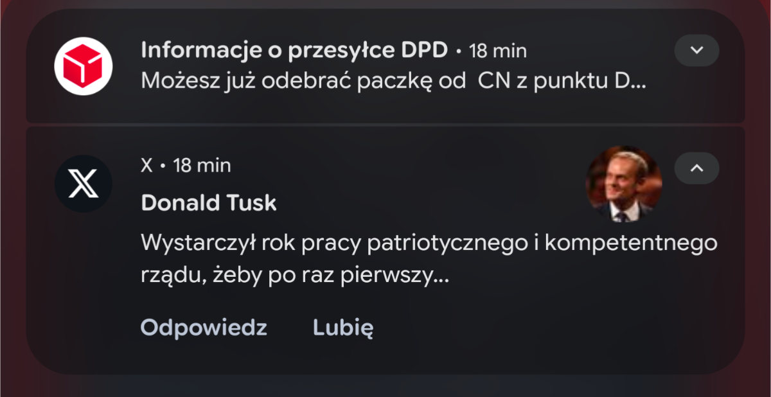This screenshot has width=771, height=397.
Task: Tap the X app logo icon
Action: coord(83,184)
